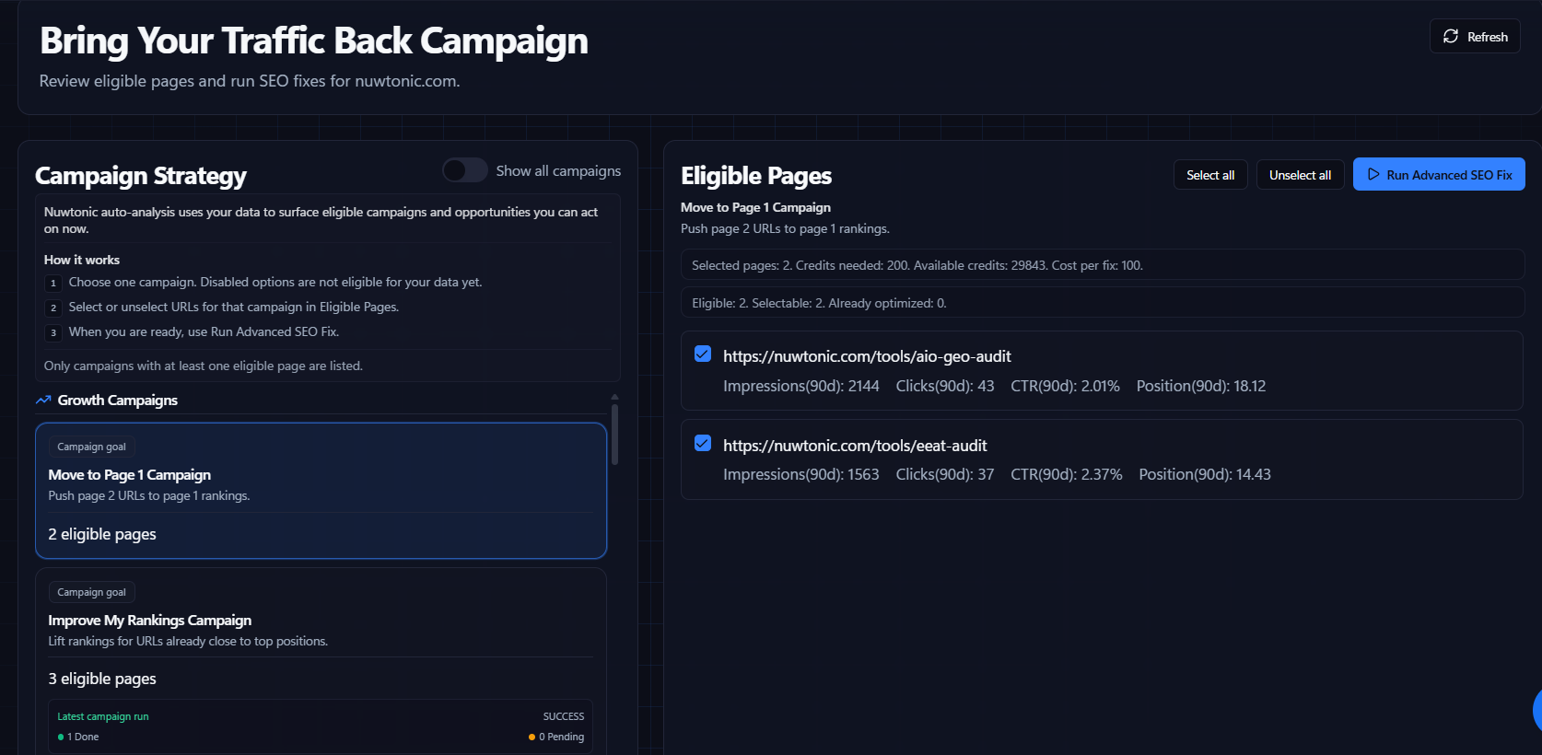This screenshot has height=755, width=1542.
Task: Click the 'Select or unselect URLs' step text
Action: (234, 307)
